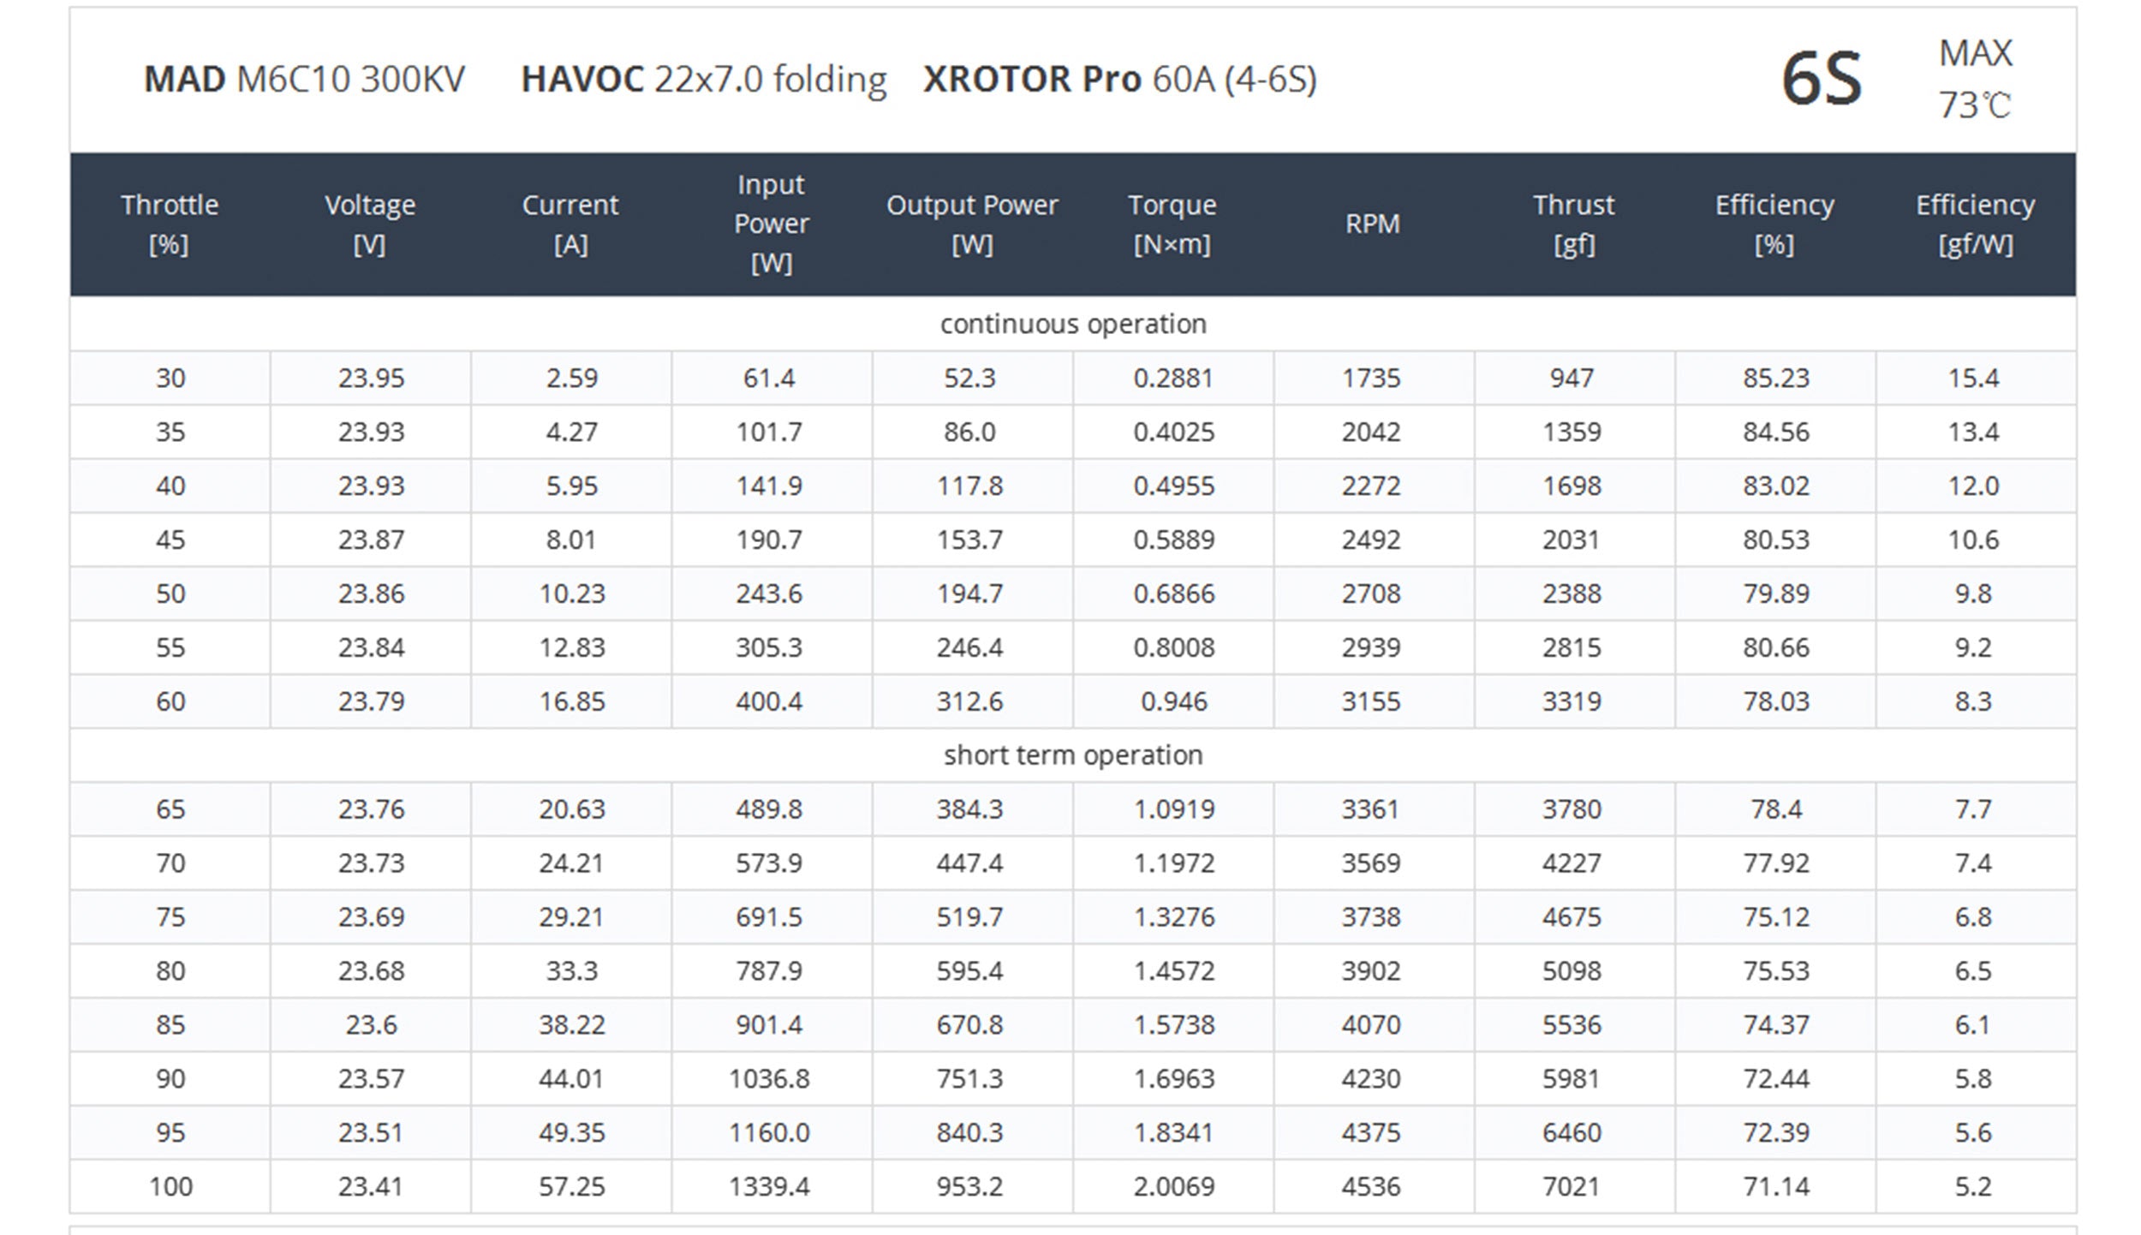Click the large 6S battery label
This screenshot has width=2141, height=1235.
point(1822,80)
